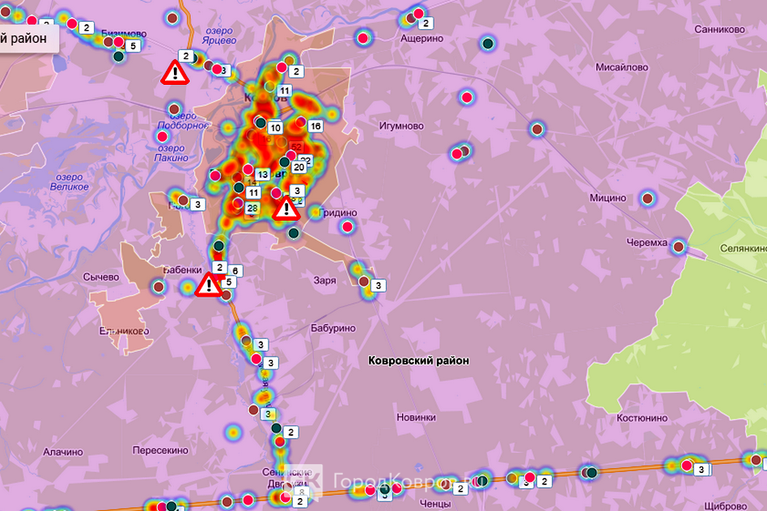This screenshot has height=511, width=767.
Task: Click the Костюнино village label
Action: point(642,418)
